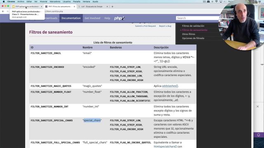Open the Chrome application menu

tap(11, 2)
